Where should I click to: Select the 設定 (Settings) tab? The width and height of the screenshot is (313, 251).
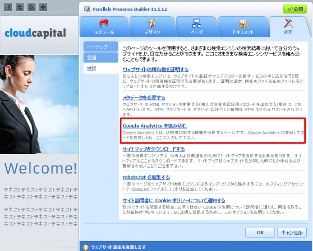288,27
